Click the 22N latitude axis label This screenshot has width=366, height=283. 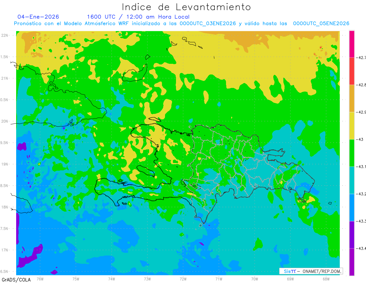5,35
